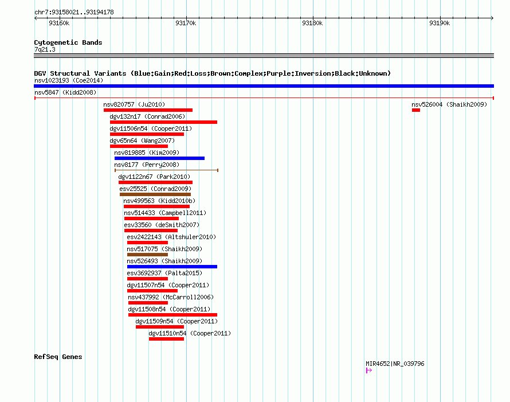
Task: Select dgv11509n54 (Cooper2011) label
Action: [x=176, y=321]
